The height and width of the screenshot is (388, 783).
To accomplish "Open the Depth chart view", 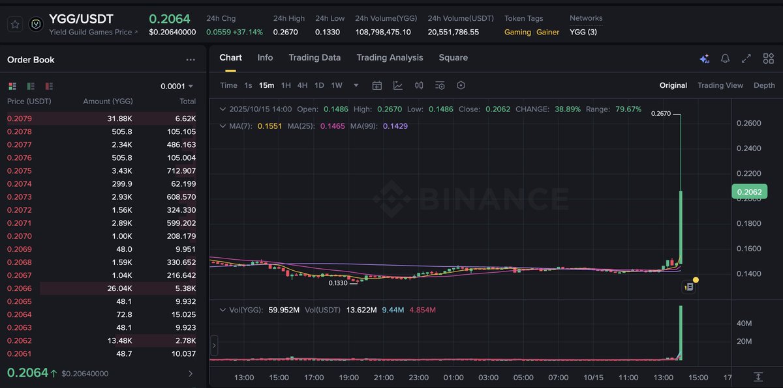I will [764, 85].
